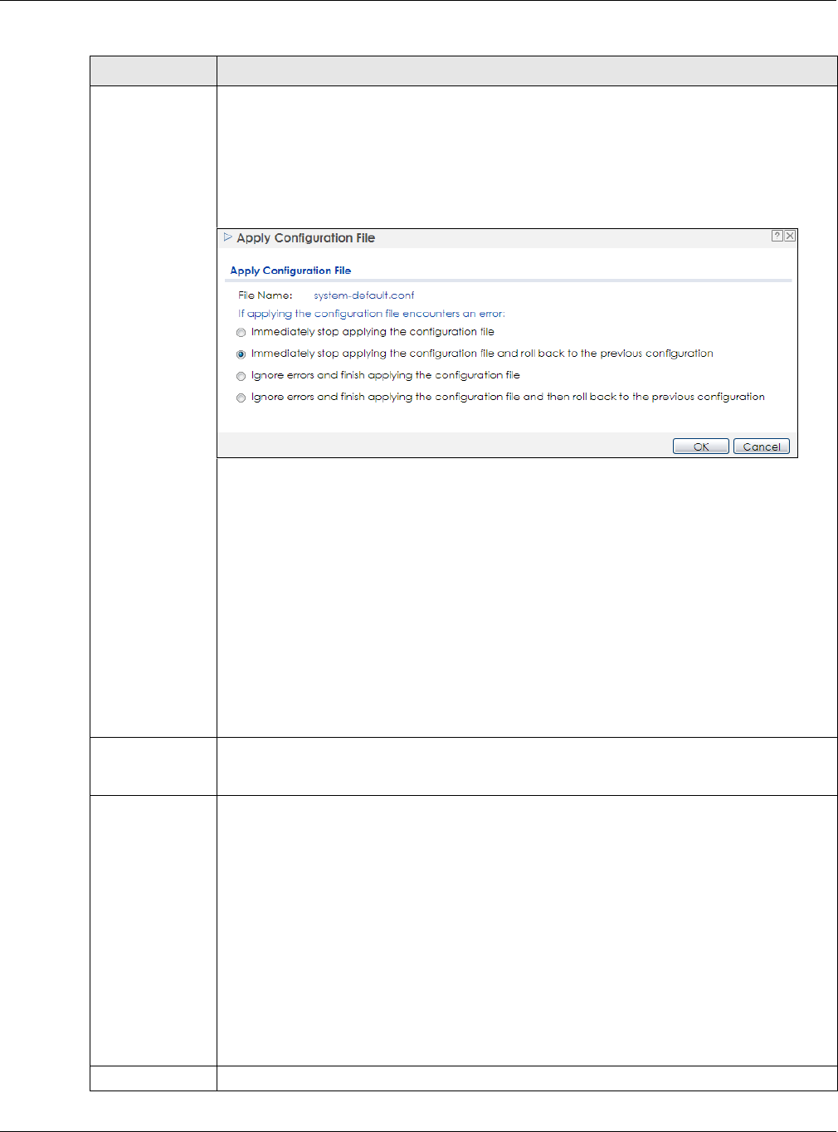Select Immediately stop applying the configuration file
The image size is (838, 1132).
point(241,333)
